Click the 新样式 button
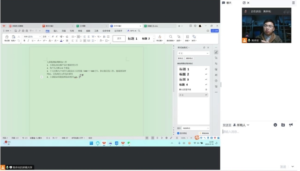The image size is (300, 171). pyautogui.click(x=180, y=58)
